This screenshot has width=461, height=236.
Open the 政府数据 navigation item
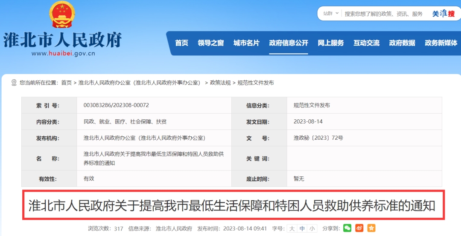point(402,43)
